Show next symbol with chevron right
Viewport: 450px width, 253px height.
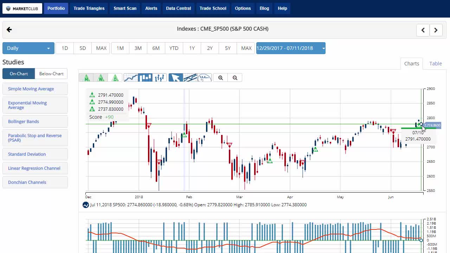pyautogui.click(x=436, y=30)
